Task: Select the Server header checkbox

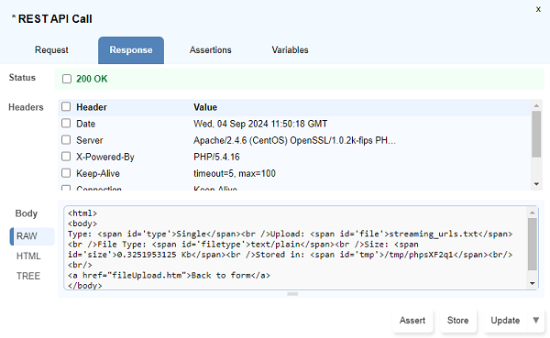Action: pyautogui.click(x=66, y=140)
